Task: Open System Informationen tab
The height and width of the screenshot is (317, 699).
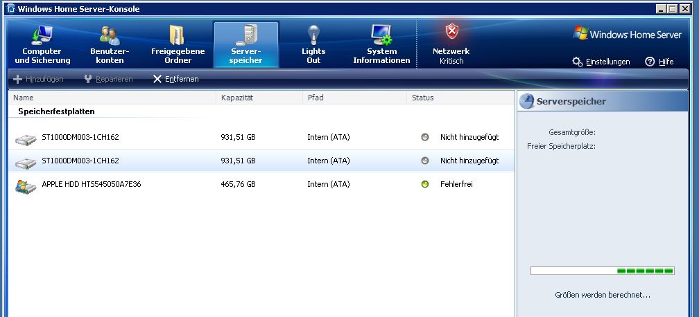Action: pos(381,44)
